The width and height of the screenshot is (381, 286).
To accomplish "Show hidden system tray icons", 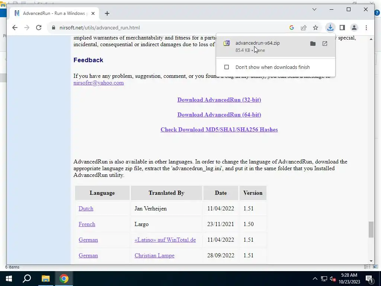I will [x=315, y=279].
